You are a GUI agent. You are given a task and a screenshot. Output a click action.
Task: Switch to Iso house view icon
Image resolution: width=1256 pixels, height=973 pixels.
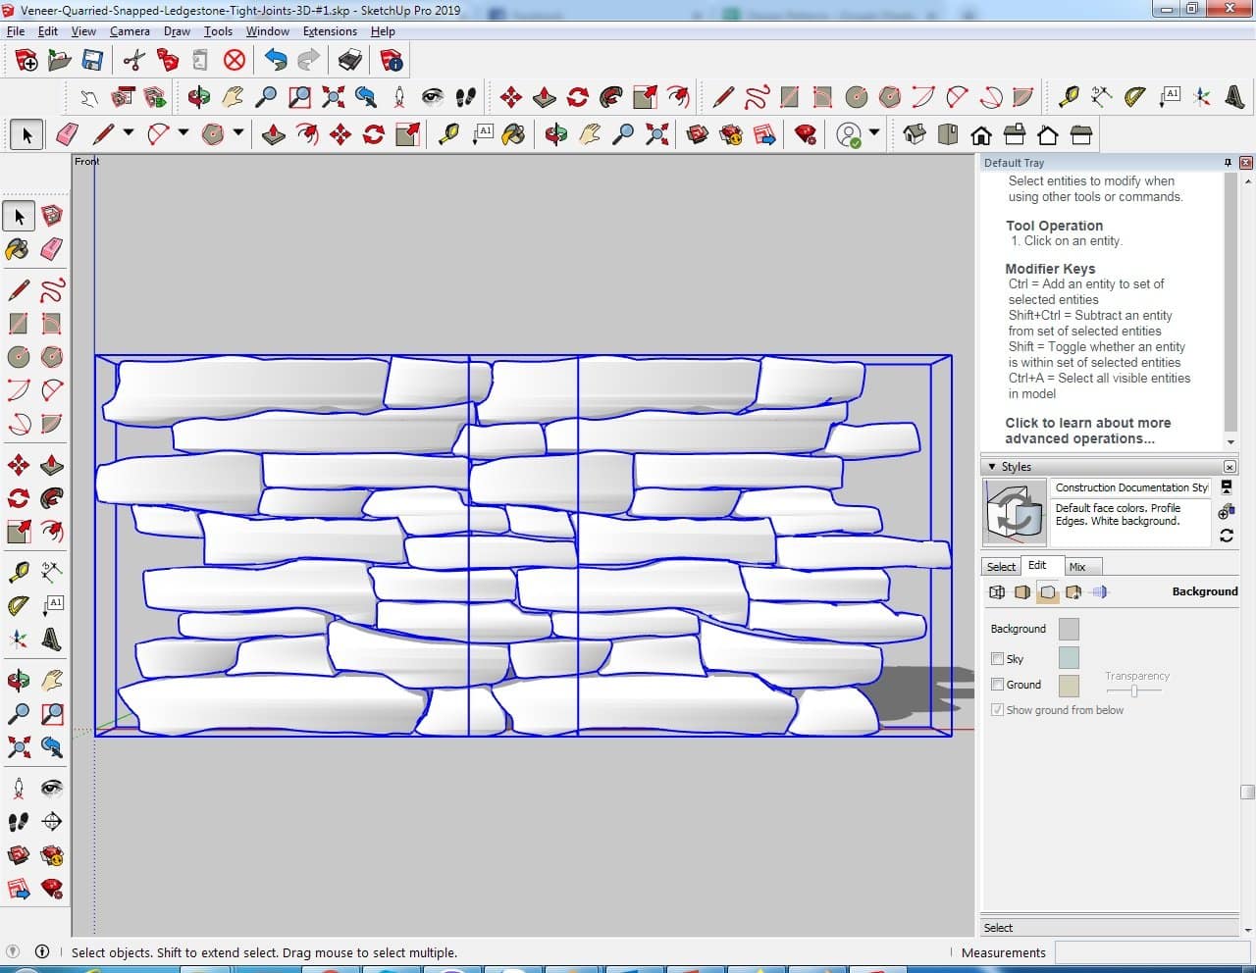(915, 133)
